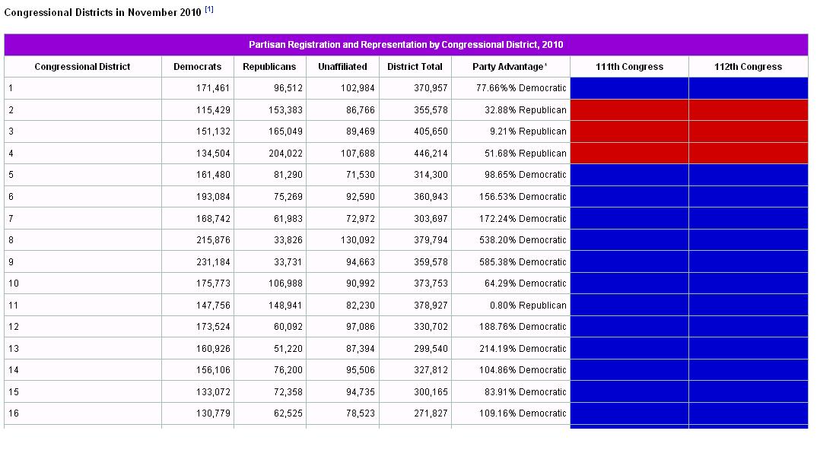
Task: Click the 112th Congress column header
Action: [748, 67]
